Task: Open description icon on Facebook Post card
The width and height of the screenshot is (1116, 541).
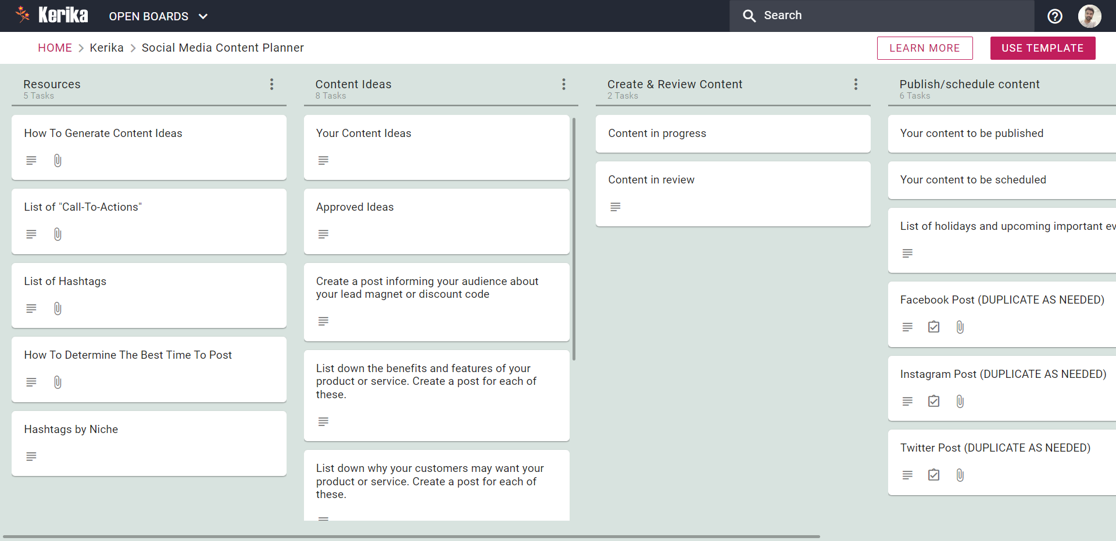Action: click(907, 327)
